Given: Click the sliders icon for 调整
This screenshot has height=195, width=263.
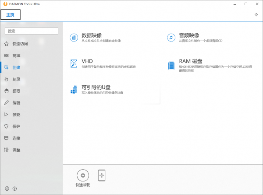Looking at the screenshot, I should click(6, 150).
